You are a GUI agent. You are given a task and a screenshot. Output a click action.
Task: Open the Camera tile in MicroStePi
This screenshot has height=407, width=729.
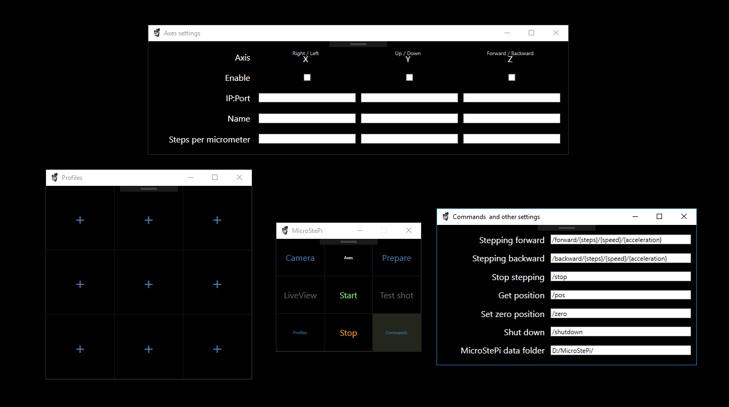click(x=300, y=258)
